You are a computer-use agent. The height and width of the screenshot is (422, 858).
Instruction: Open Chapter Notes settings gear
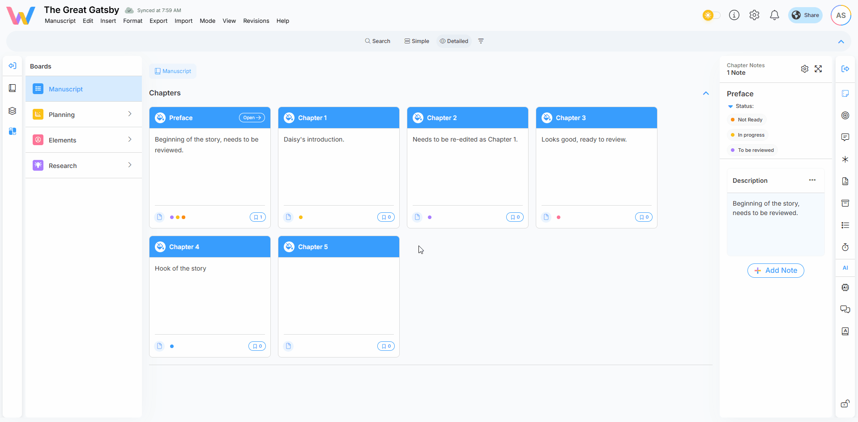804,69
